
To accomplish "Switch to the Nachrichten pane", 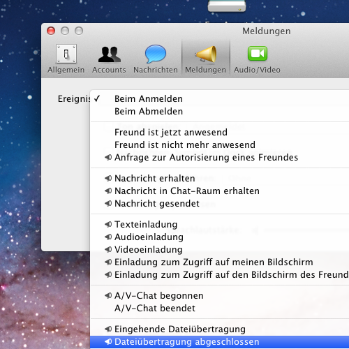I will pos(156,59).
